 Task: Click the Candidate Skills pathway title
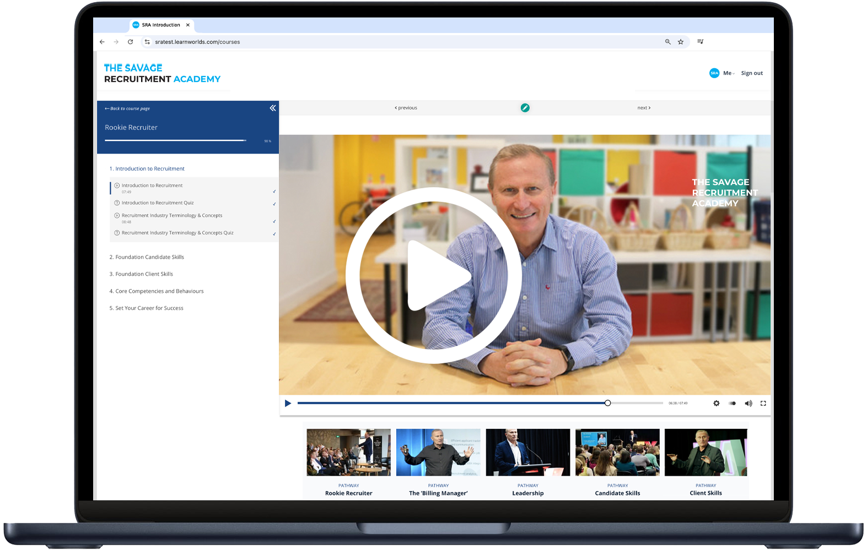click(618, 493)
